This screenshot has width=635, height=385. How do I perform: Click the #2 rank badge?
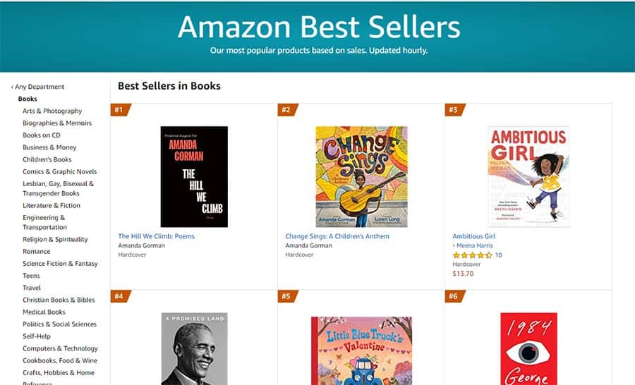pyautogui.click(x=288, y=110)
